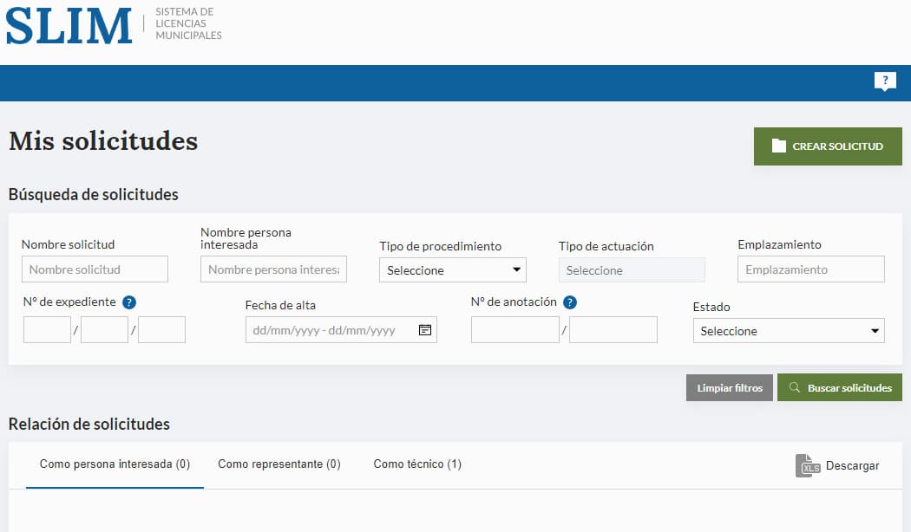Select the Como persona interesada tab
The width and height of the screenshot is (911, 532).
[115, 464]
